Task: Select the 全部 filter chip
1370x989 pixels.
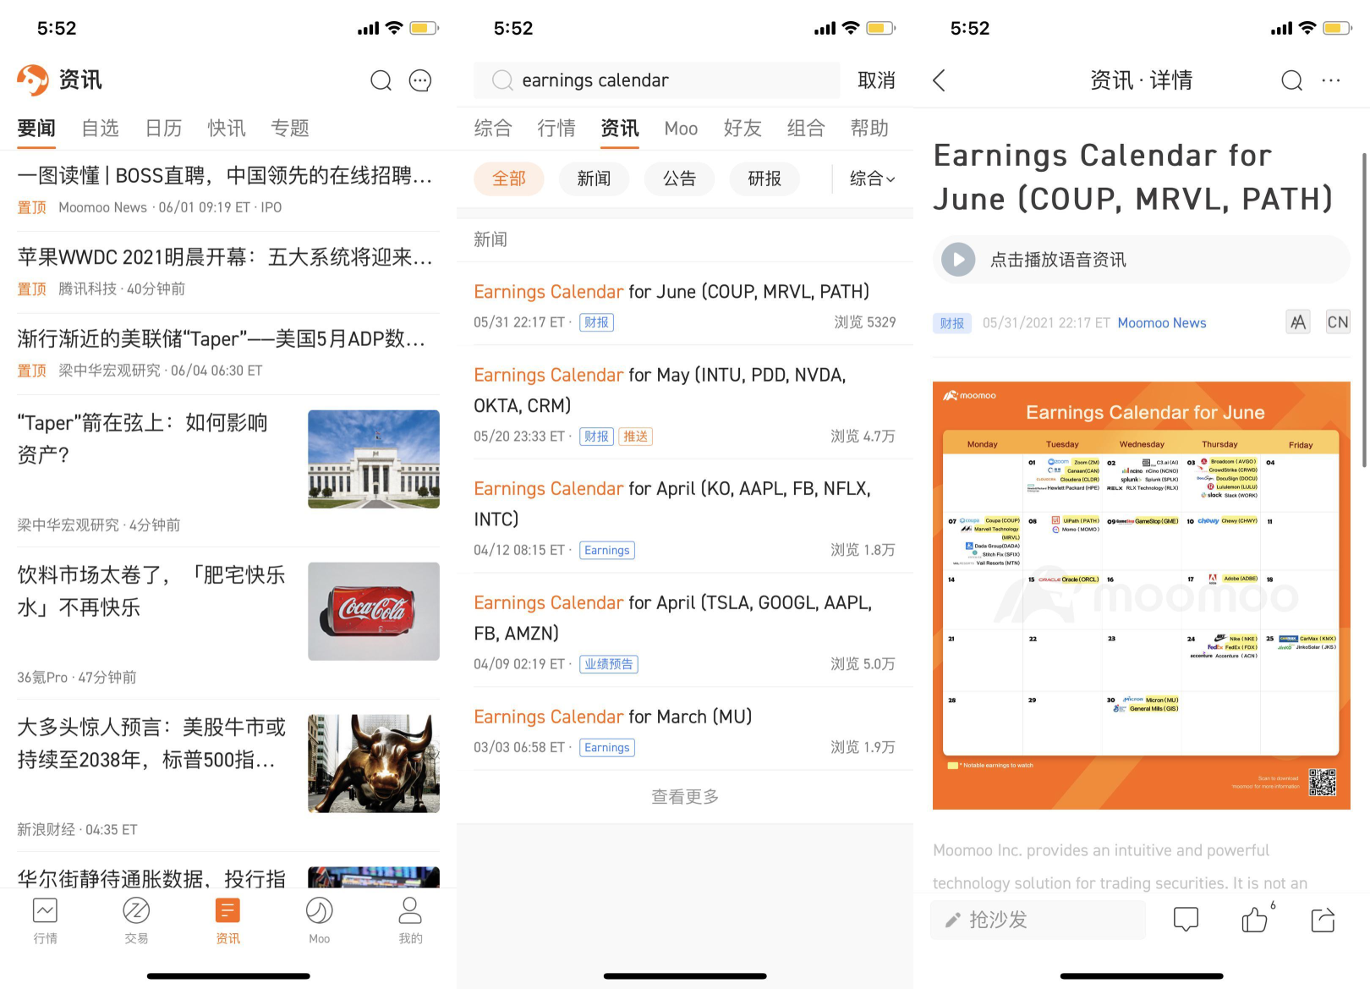Action: coord(509,179)
